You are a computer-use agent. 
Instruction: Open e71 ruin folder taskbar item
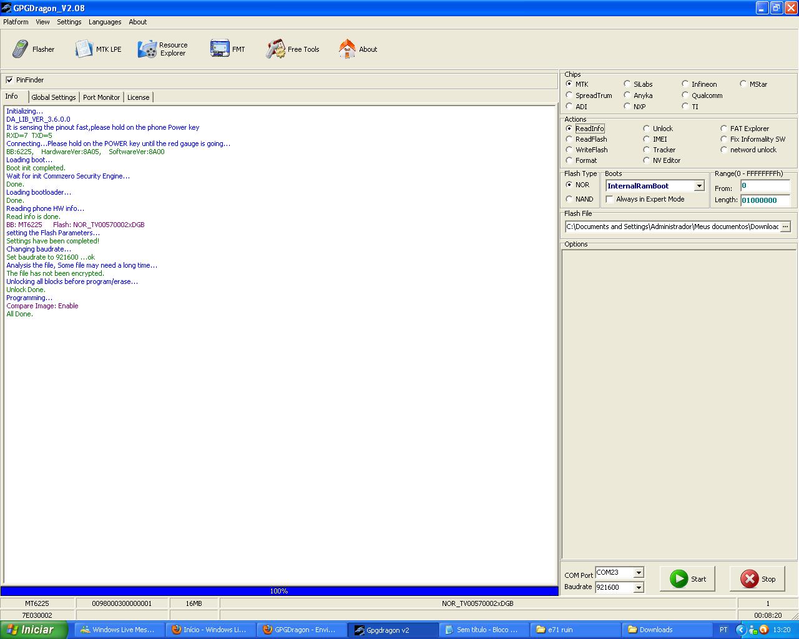click(x=574, y=630)
